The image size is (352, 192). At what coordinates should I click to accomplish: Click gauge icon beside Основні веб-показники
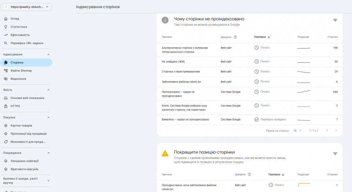pos(6,98)
